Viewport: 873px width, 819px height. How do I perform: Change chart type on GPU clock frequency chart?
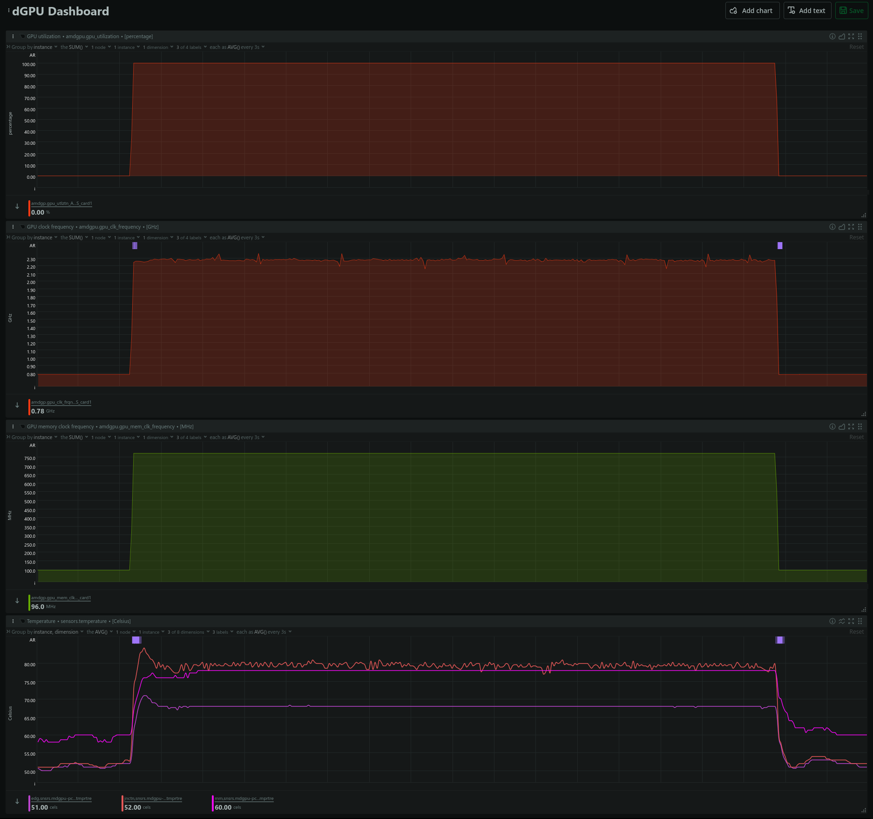point(842,227)
